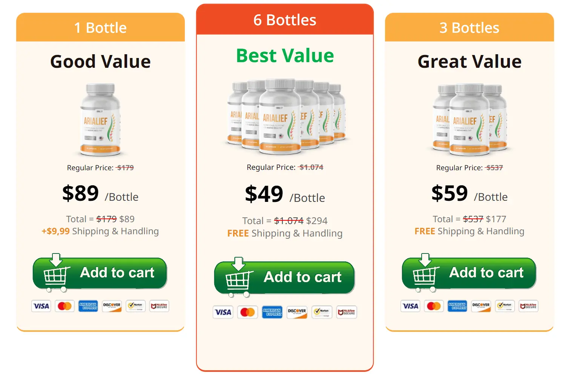
Task: Add the 6 Bottles package to cart
Action: [x=298, y=278]
